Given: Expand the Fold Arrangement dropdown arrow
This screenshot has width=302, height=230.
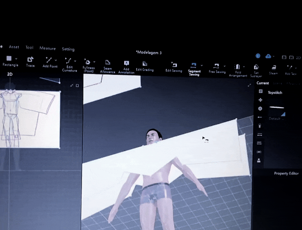Looking at the screenshot, I should click(x=244, y=67).
